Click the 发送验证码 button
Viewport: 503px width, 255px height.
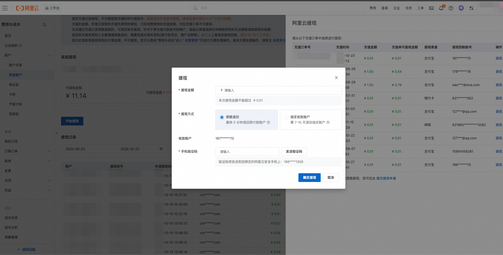point(294,152)
